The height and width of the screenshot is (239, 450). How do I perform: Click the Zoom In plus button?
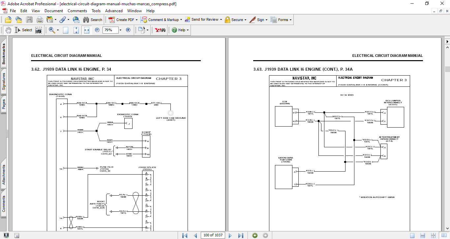(x=128, y=30)
